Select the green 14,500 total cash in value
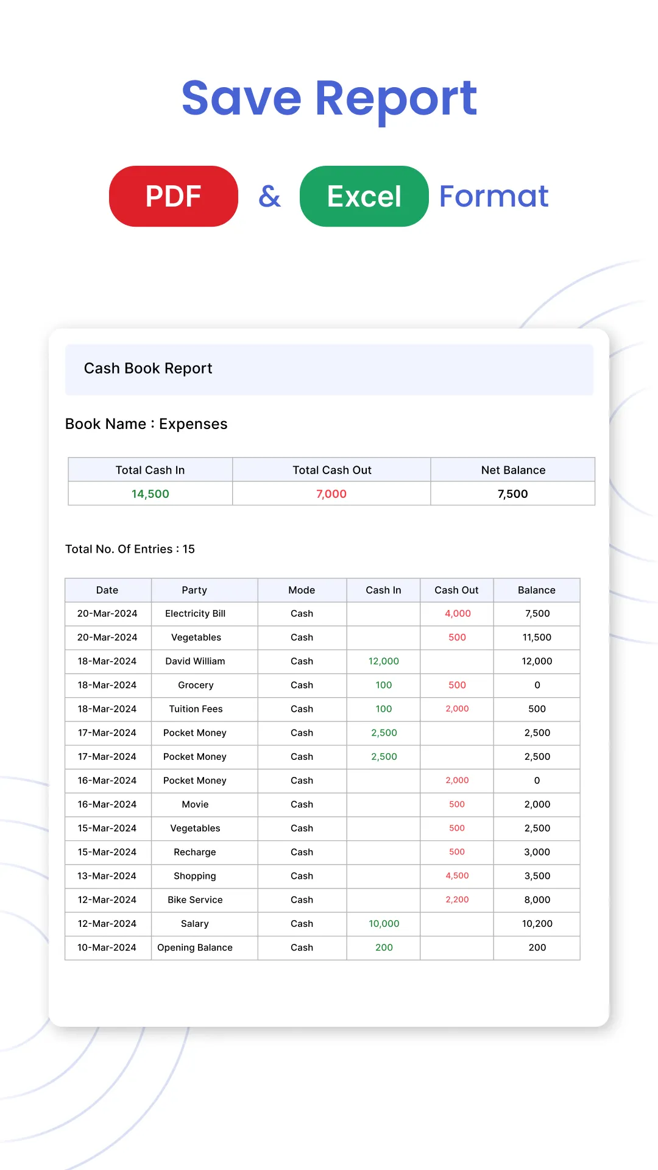Image resolution: width=658 pixels, height=1170 pixels. tap(150, 494)
